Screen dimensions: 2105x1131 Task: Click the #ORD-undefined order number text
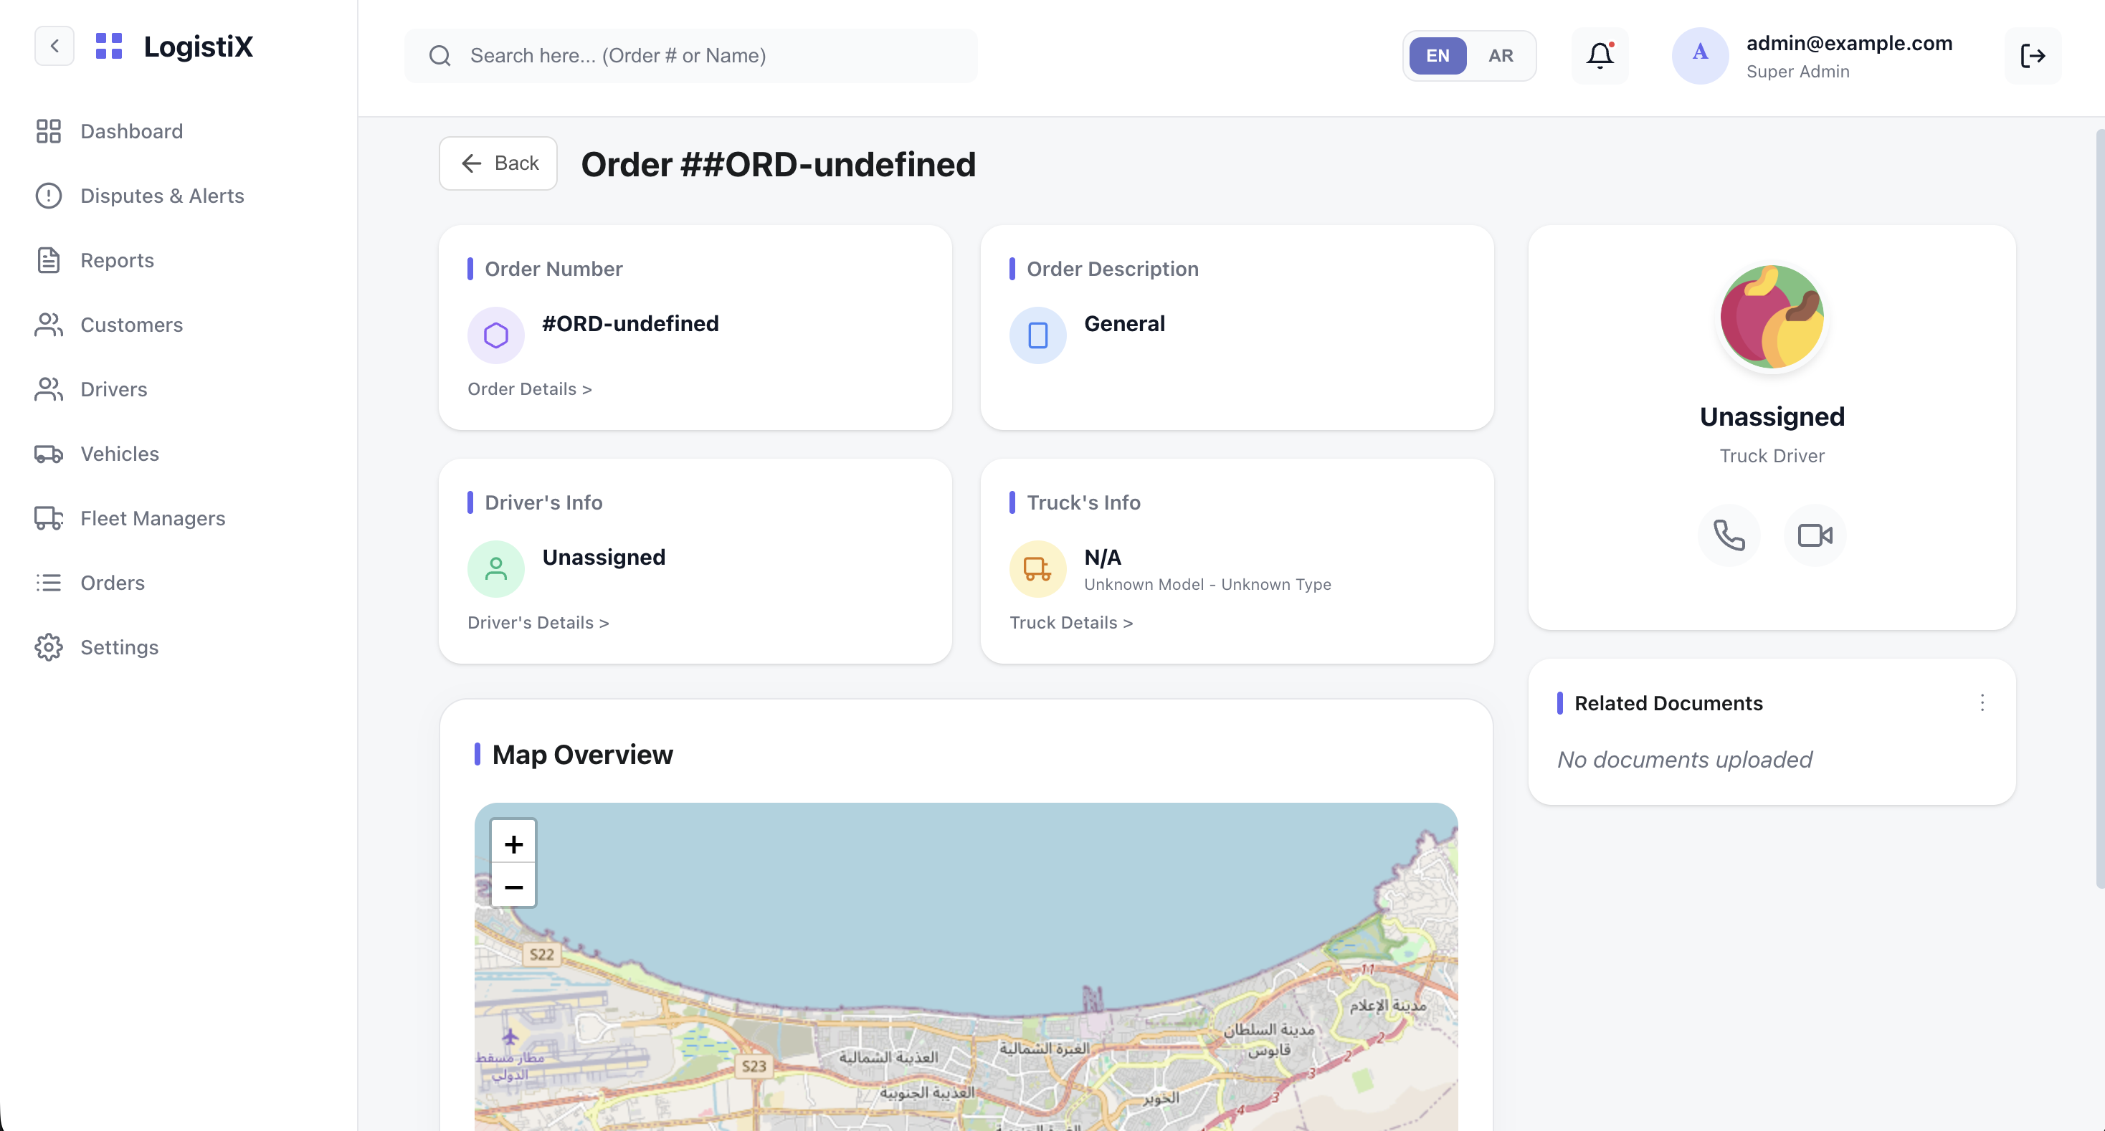point(630,324)
